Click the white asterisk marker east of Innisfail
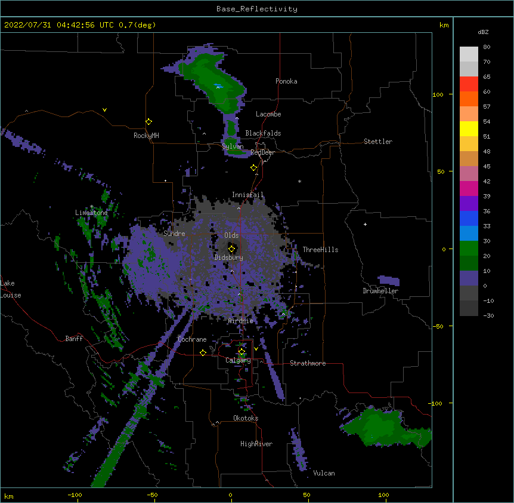The image size is (514, 503). point(299,181)
